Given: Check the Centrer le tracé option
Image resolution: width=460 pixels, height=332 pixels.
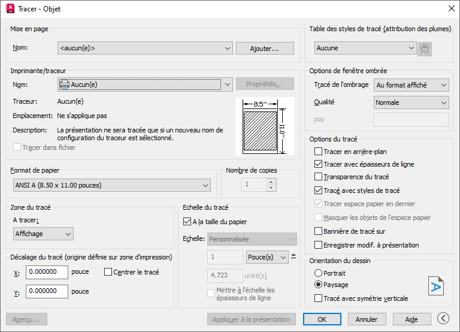Looking at the screenshot, I should click(108, 272).
